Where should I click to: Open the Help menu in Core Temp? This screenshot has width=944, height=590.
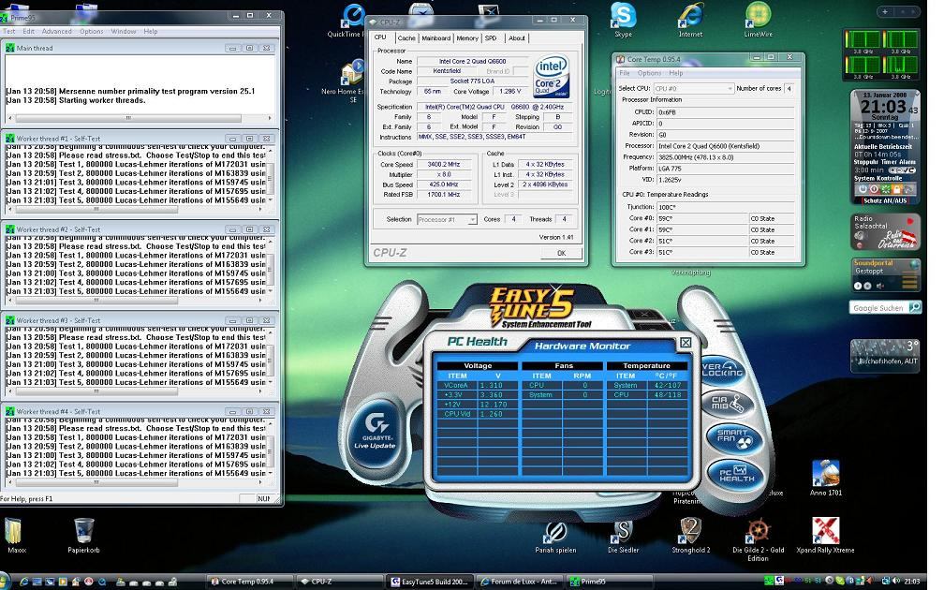(x=676, y=73)
